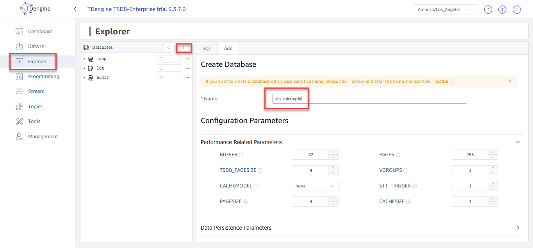This screenshot has height=248, width=533.
Task: Increase the PAGES value with up arrow
Action: pyautogui.click(x=493, y=152)
